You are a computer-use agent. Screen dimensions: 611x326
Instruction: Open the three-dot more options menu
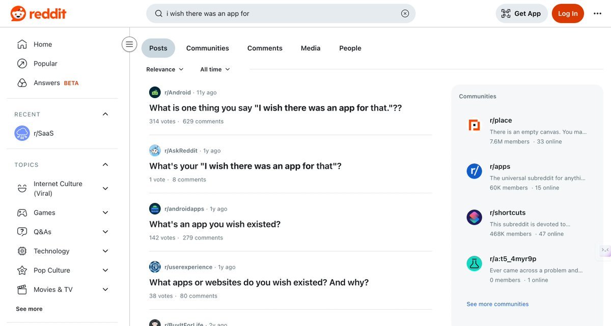(x=597, y=14)
